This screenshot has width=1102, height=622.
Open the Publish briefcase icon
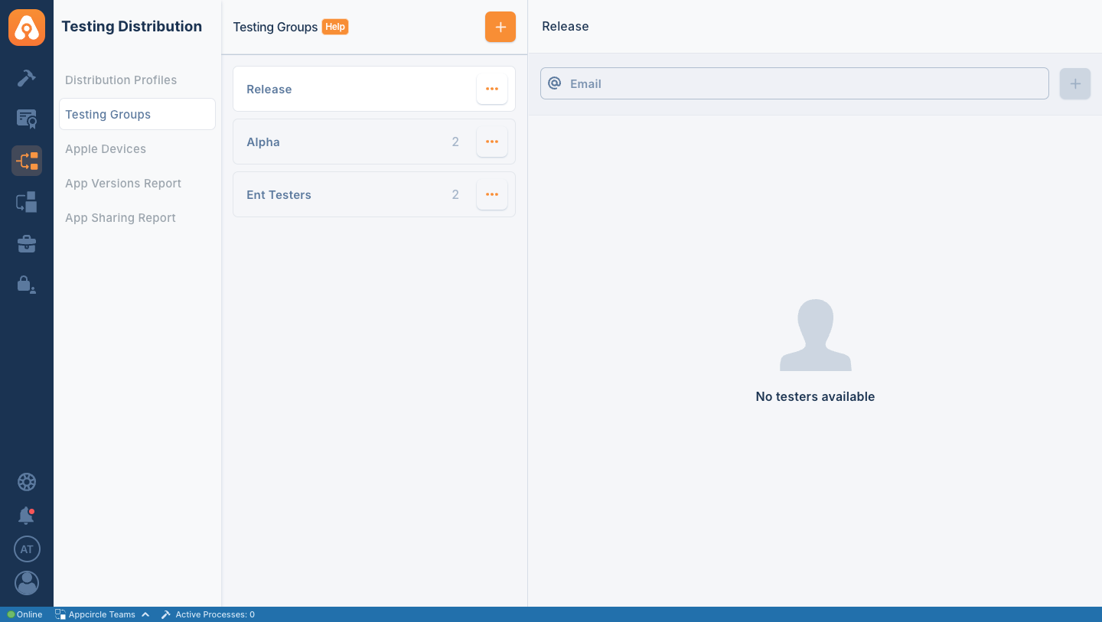(27, 244)
